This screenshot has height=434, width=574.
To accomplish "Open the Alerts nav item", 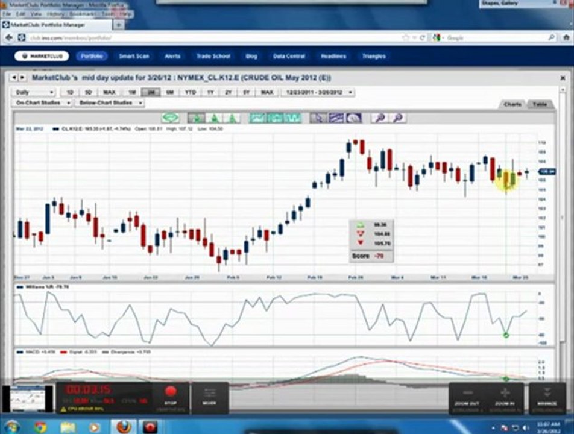I will [x=172, y=56].
